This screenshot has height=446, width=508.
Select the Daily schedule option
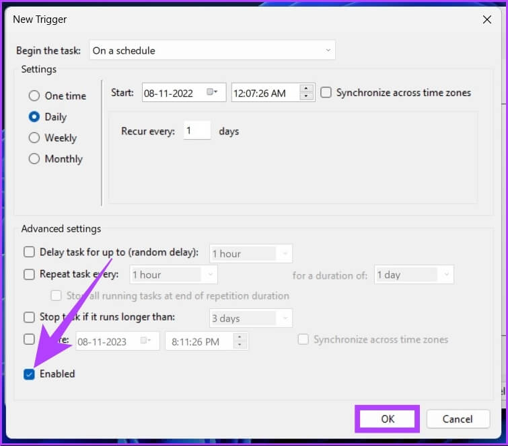tap(34, 117)
